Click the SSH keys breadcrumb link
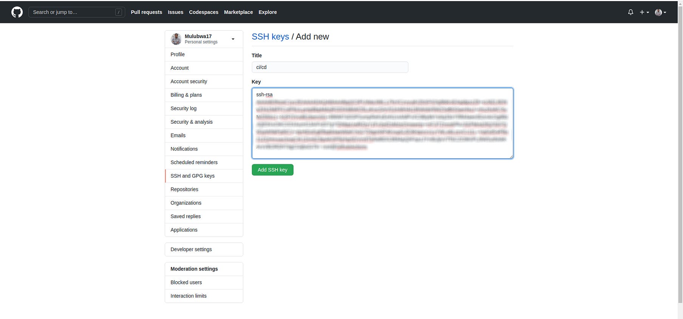Viewport: 683px width, 319px height. [x=270, y=37]
